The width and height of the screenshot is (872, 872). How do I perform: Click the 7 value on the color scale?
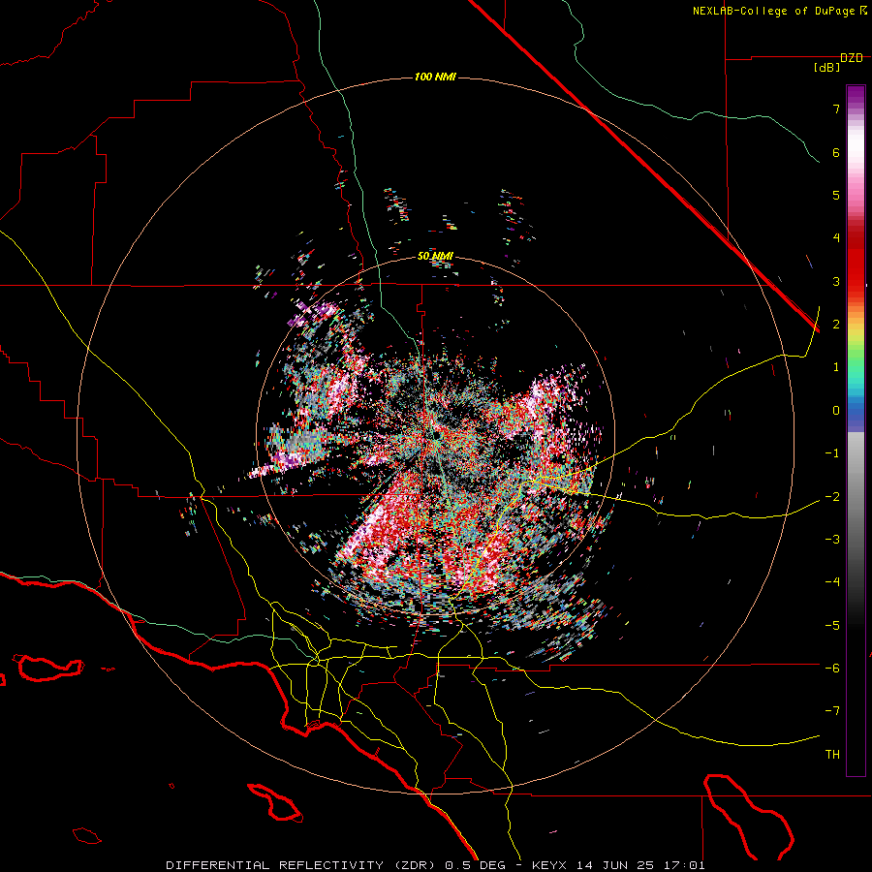pos(836,109)
